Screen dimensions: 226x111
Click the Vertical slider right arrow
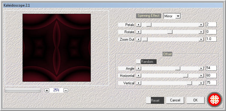(x=201, y=83)
